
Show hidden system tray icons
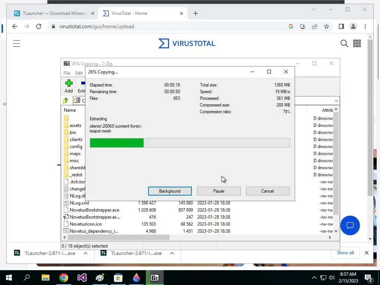point(314,278)
